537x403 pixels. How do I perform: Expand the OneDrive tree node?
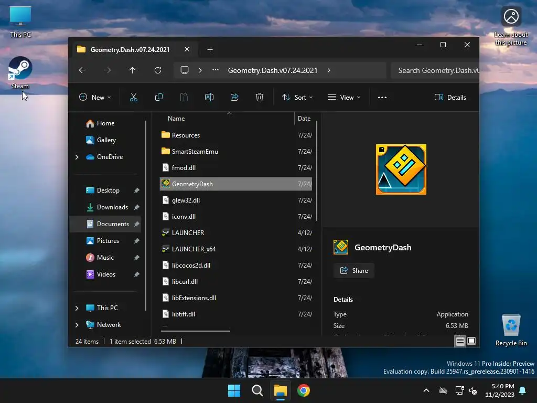tap(77, 157)
